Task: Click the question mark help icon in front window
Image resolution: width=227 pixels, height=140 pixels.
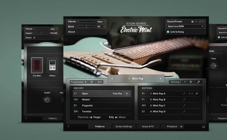Action: pos(68,126)
